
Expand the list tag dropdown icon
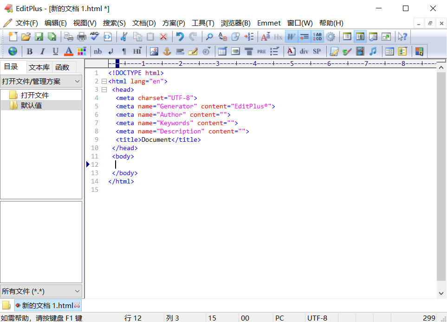point(274,51)
